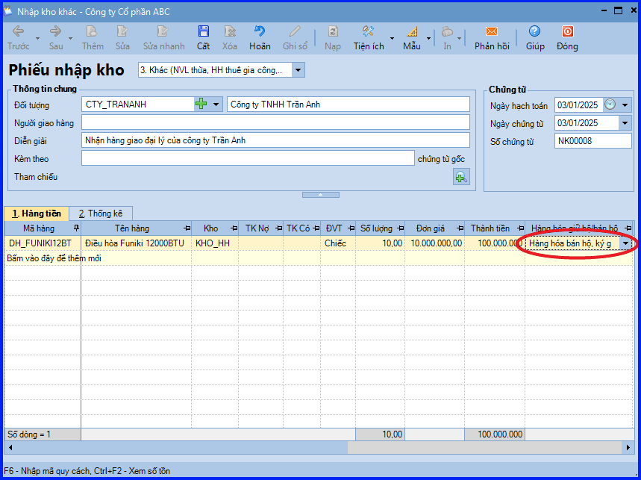Click the Giúp help icon

[534, 31]
